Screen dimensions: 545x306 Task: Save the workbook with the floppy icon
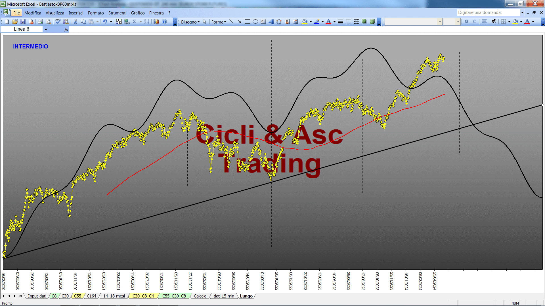coord(23,22)
